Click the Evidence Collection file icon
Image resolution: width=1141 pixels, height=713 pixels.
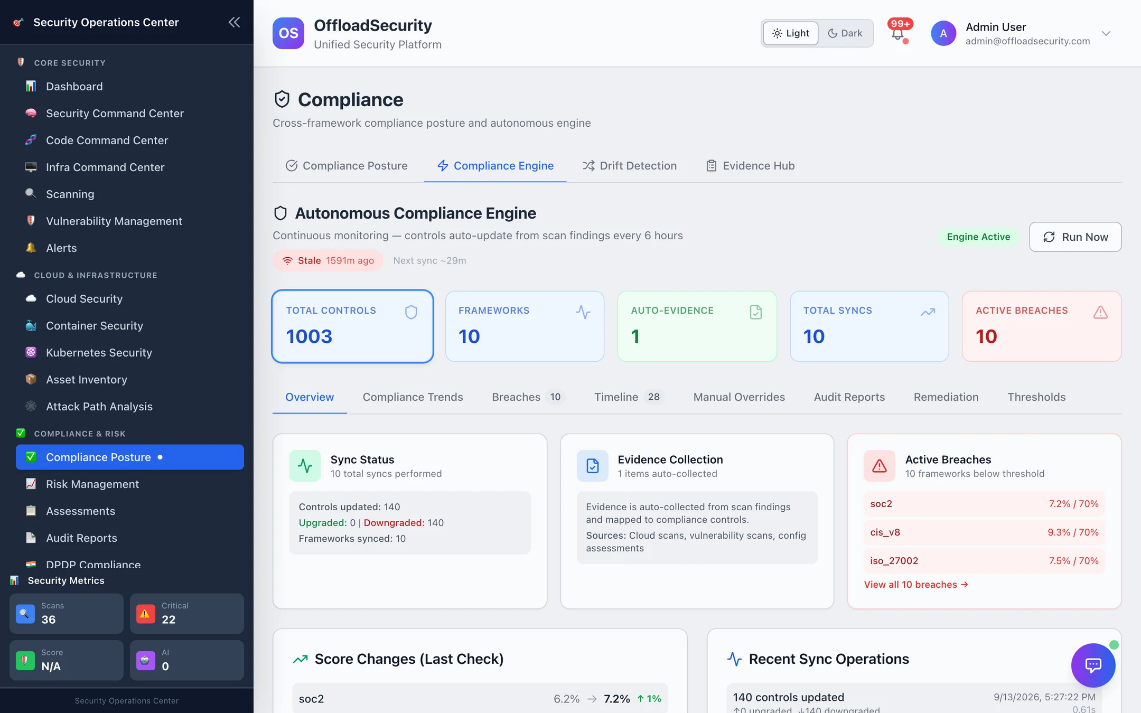click(x=592, y=466)
